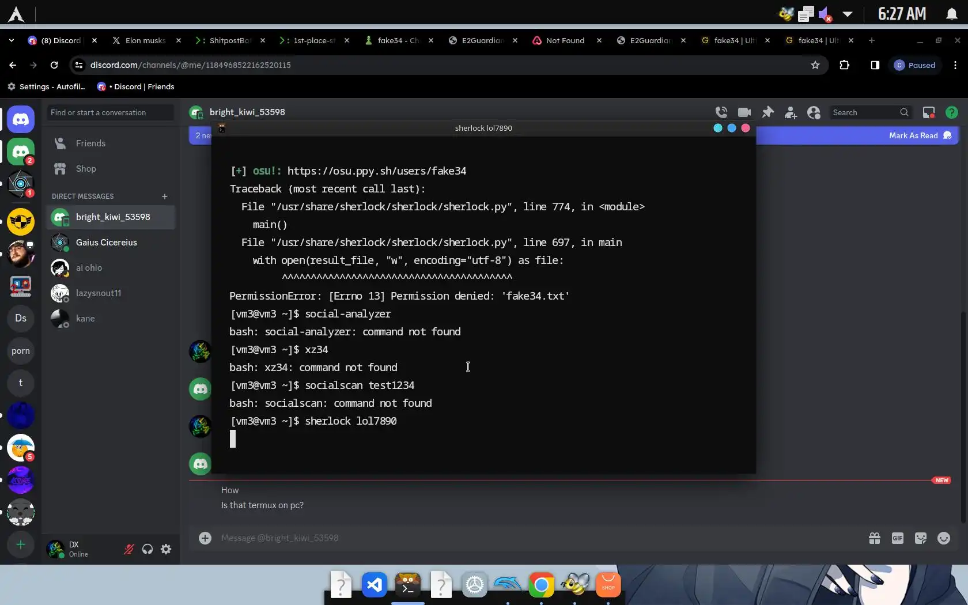
Task: Create new DM plus icon
Action: [165, 196]
